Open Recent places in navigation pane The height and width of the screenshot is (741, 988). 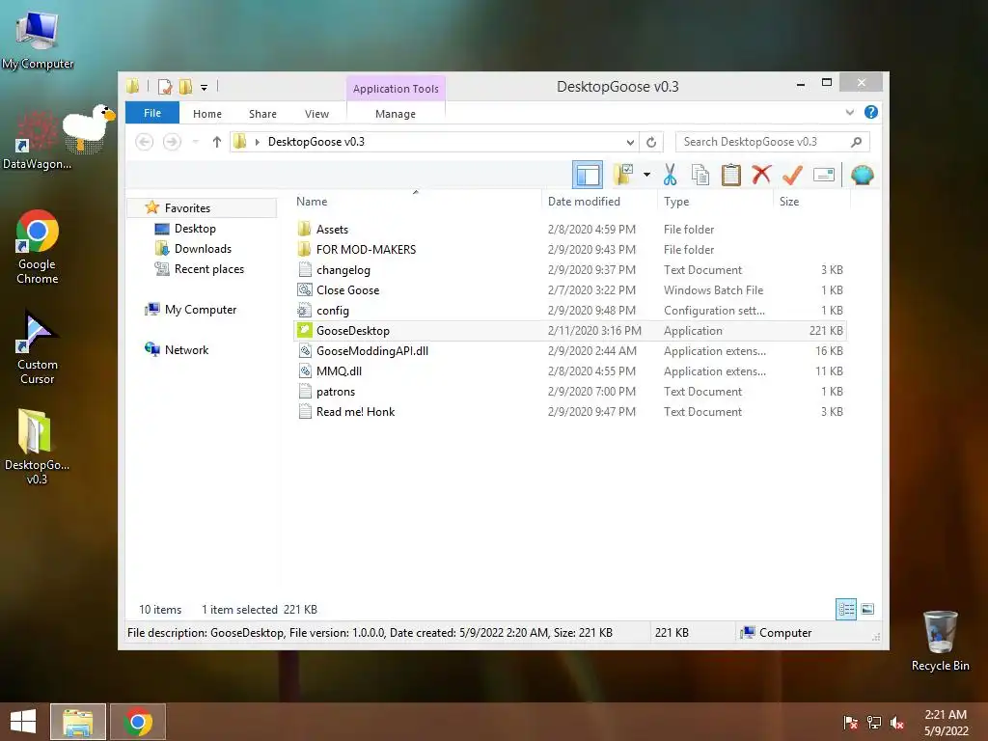coord(208,269)
